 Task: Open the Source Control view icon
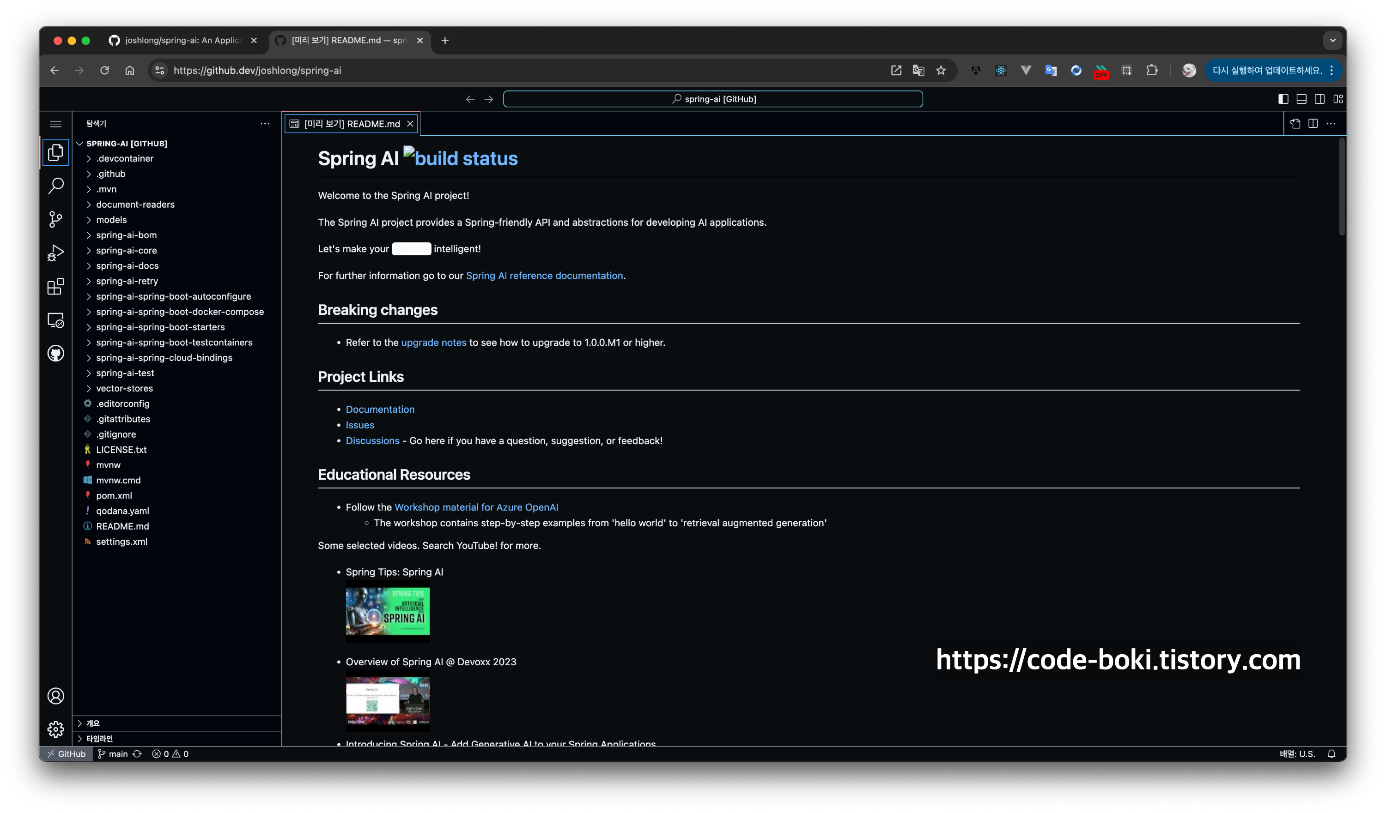(55, 219)
